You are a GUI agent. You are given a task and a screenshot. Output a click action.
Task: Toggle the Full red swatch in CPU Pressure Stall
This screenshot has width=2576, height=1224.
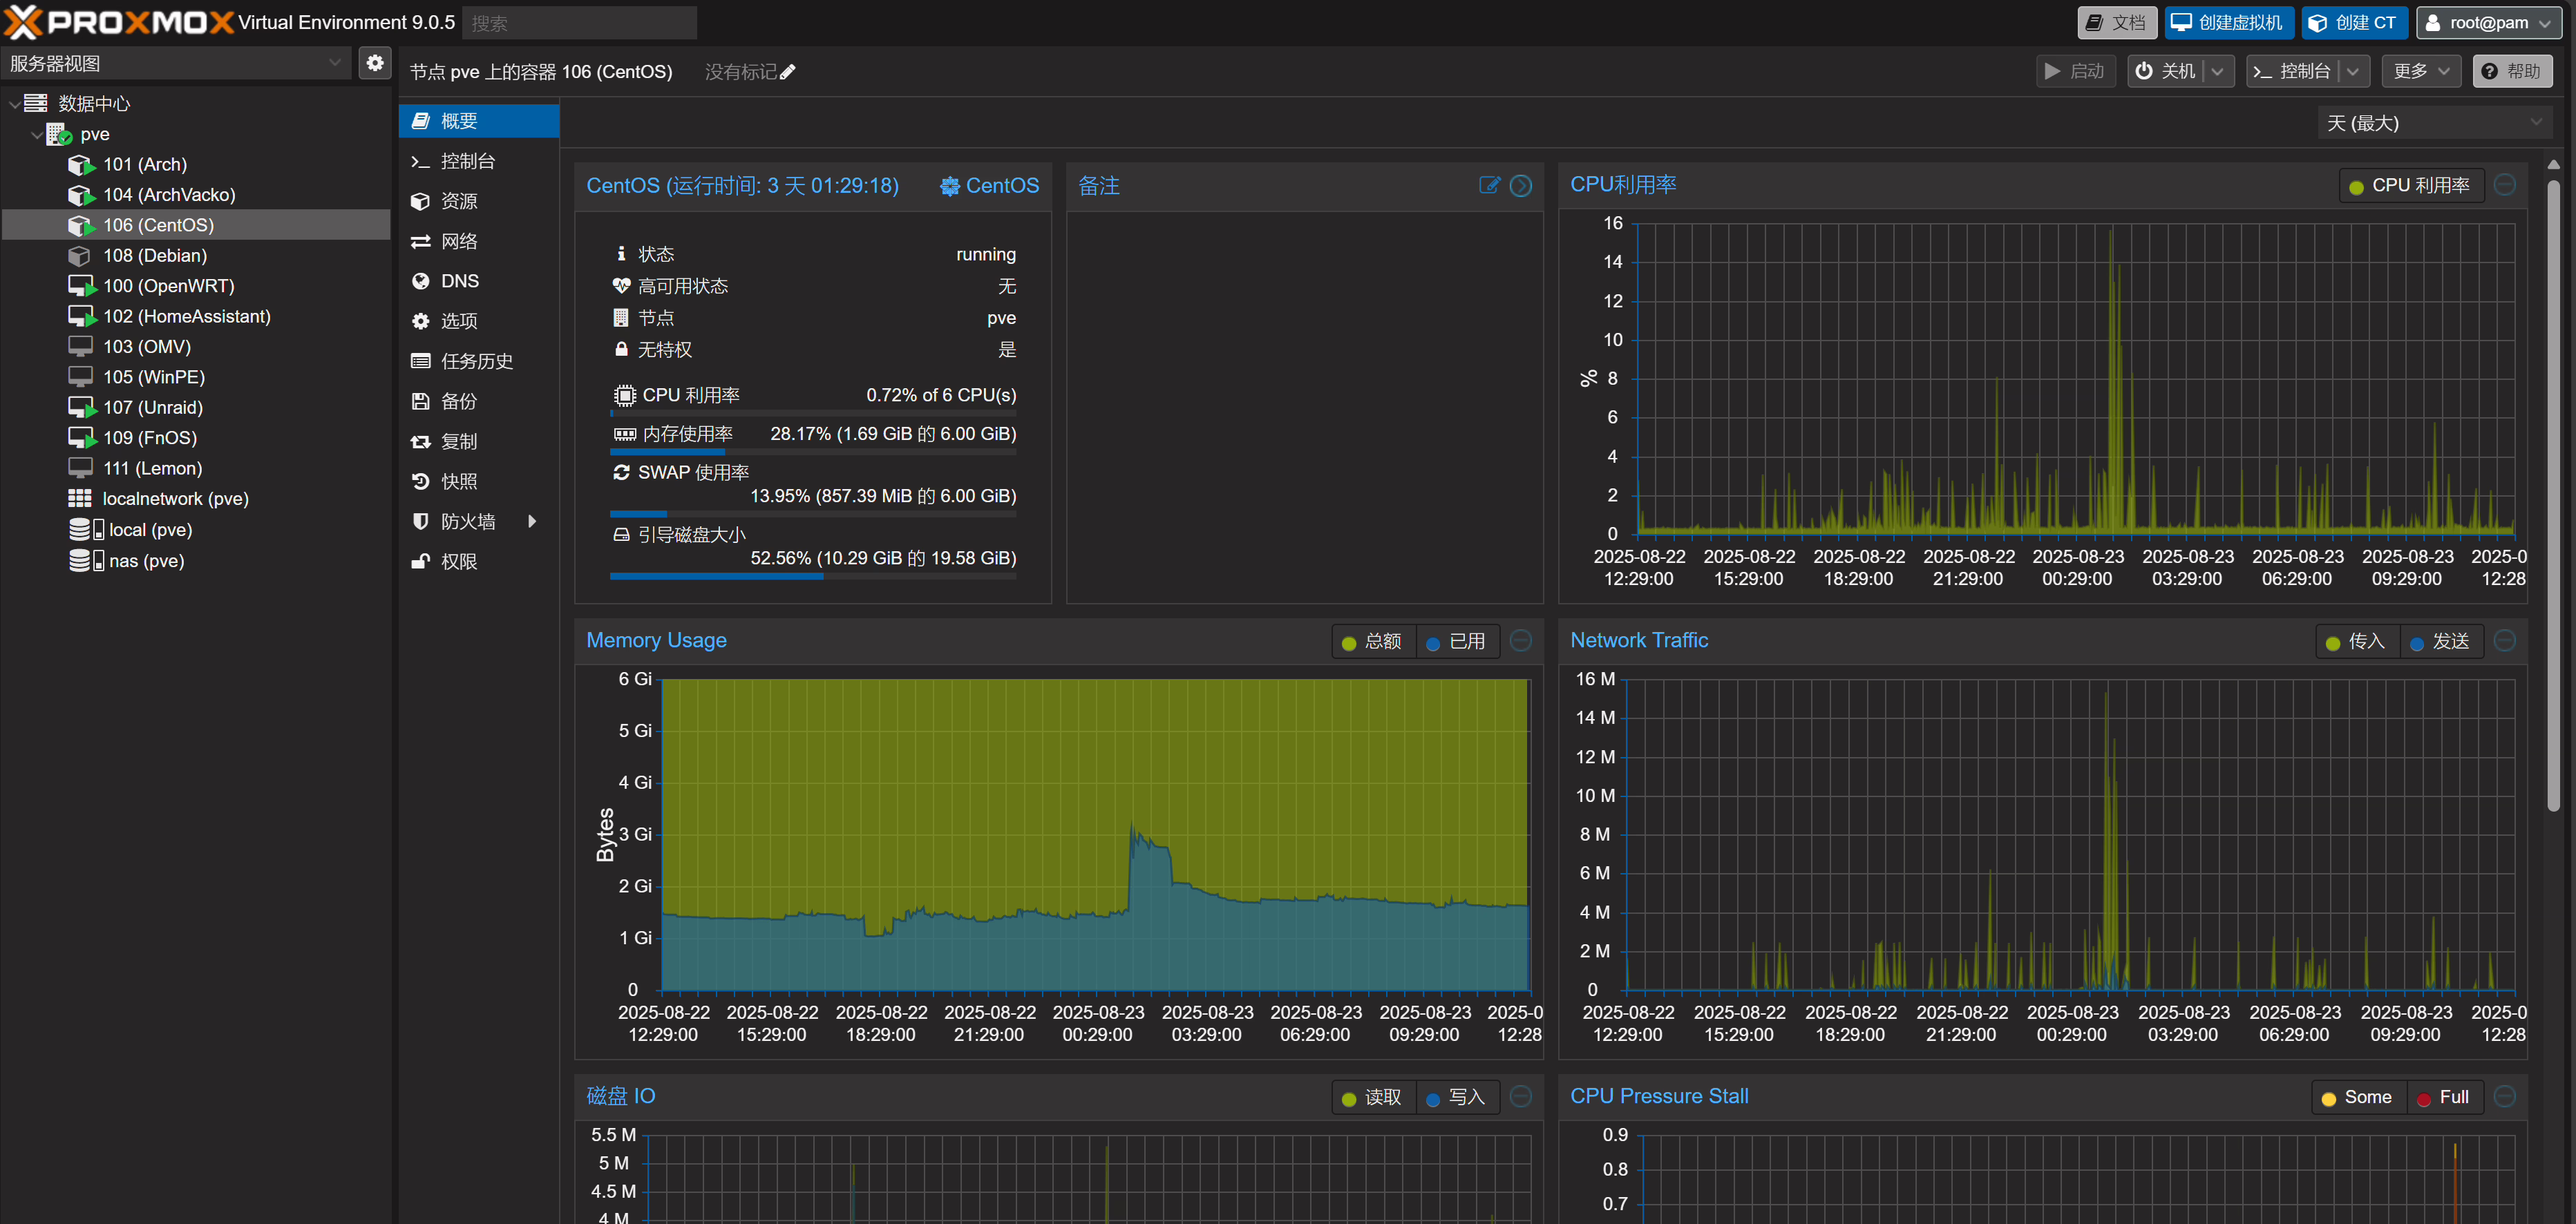[2423, 1098]
